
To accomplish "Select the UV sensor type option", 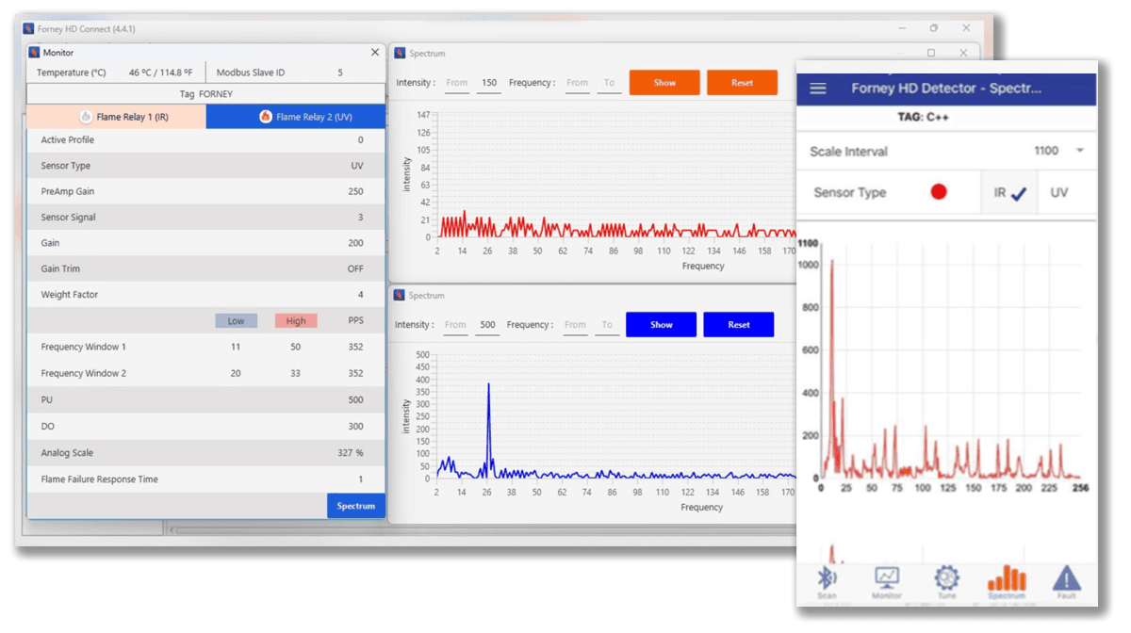I will click(1059, 192).
